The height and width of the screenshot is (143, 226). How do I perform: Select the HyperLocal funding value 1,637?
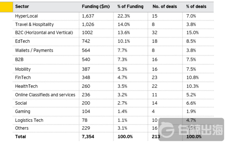(x=88, y=17)
